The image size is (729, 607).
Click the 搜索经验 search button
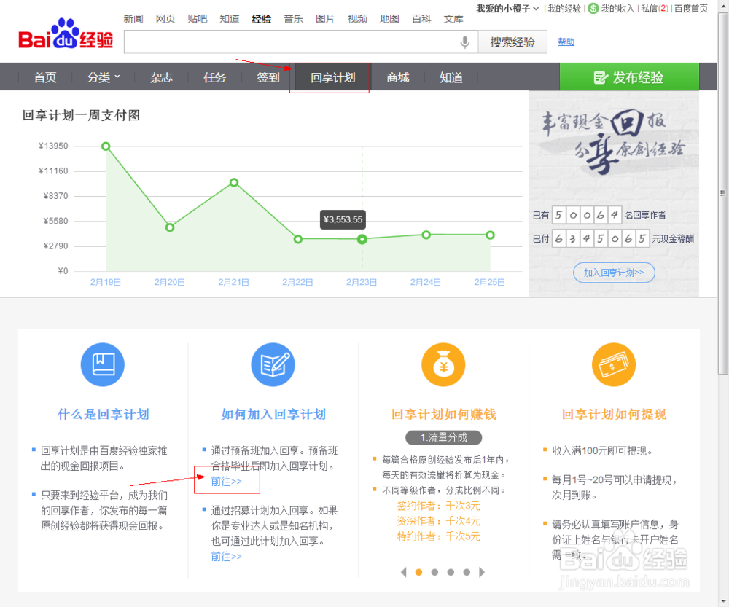coord(512,42)
